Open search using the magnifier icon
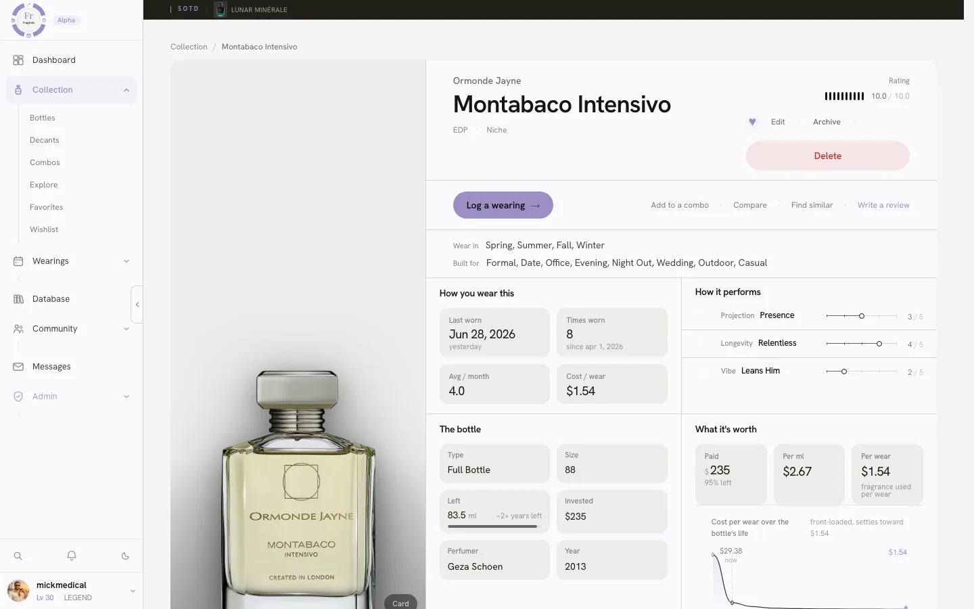This screenshot has height=609, width=974. pos(18,556)
